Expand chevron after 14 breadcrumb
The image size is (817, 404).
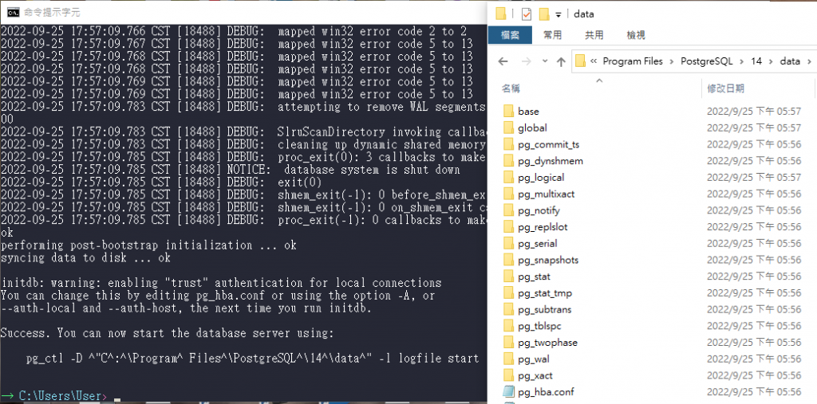(x=771, y=61)
